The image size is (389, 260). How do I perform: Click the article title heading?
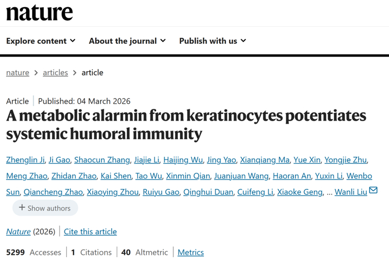pos(186,124)
